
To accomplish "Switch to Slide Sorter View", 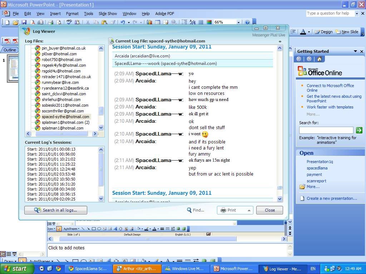I will tap(9, 254).
